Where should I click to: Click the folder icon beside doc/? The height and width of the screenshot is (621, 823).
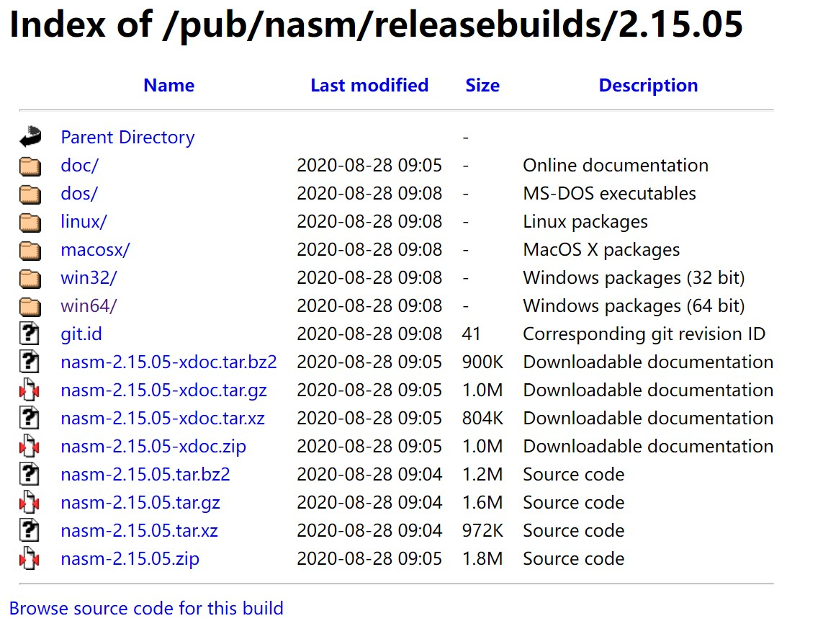point(30,166)
